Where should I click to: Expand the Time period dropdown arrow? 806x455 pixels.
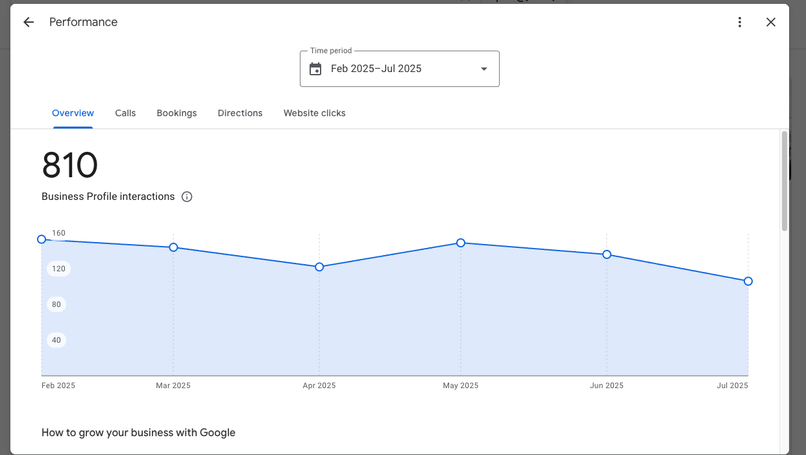(x=483, y=69)
